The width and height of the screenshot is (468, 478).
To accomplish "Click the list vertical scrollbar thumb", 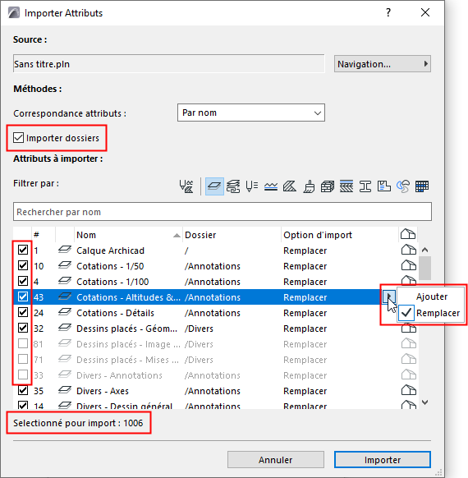I will pyautogui.click(x=425, y=268).
